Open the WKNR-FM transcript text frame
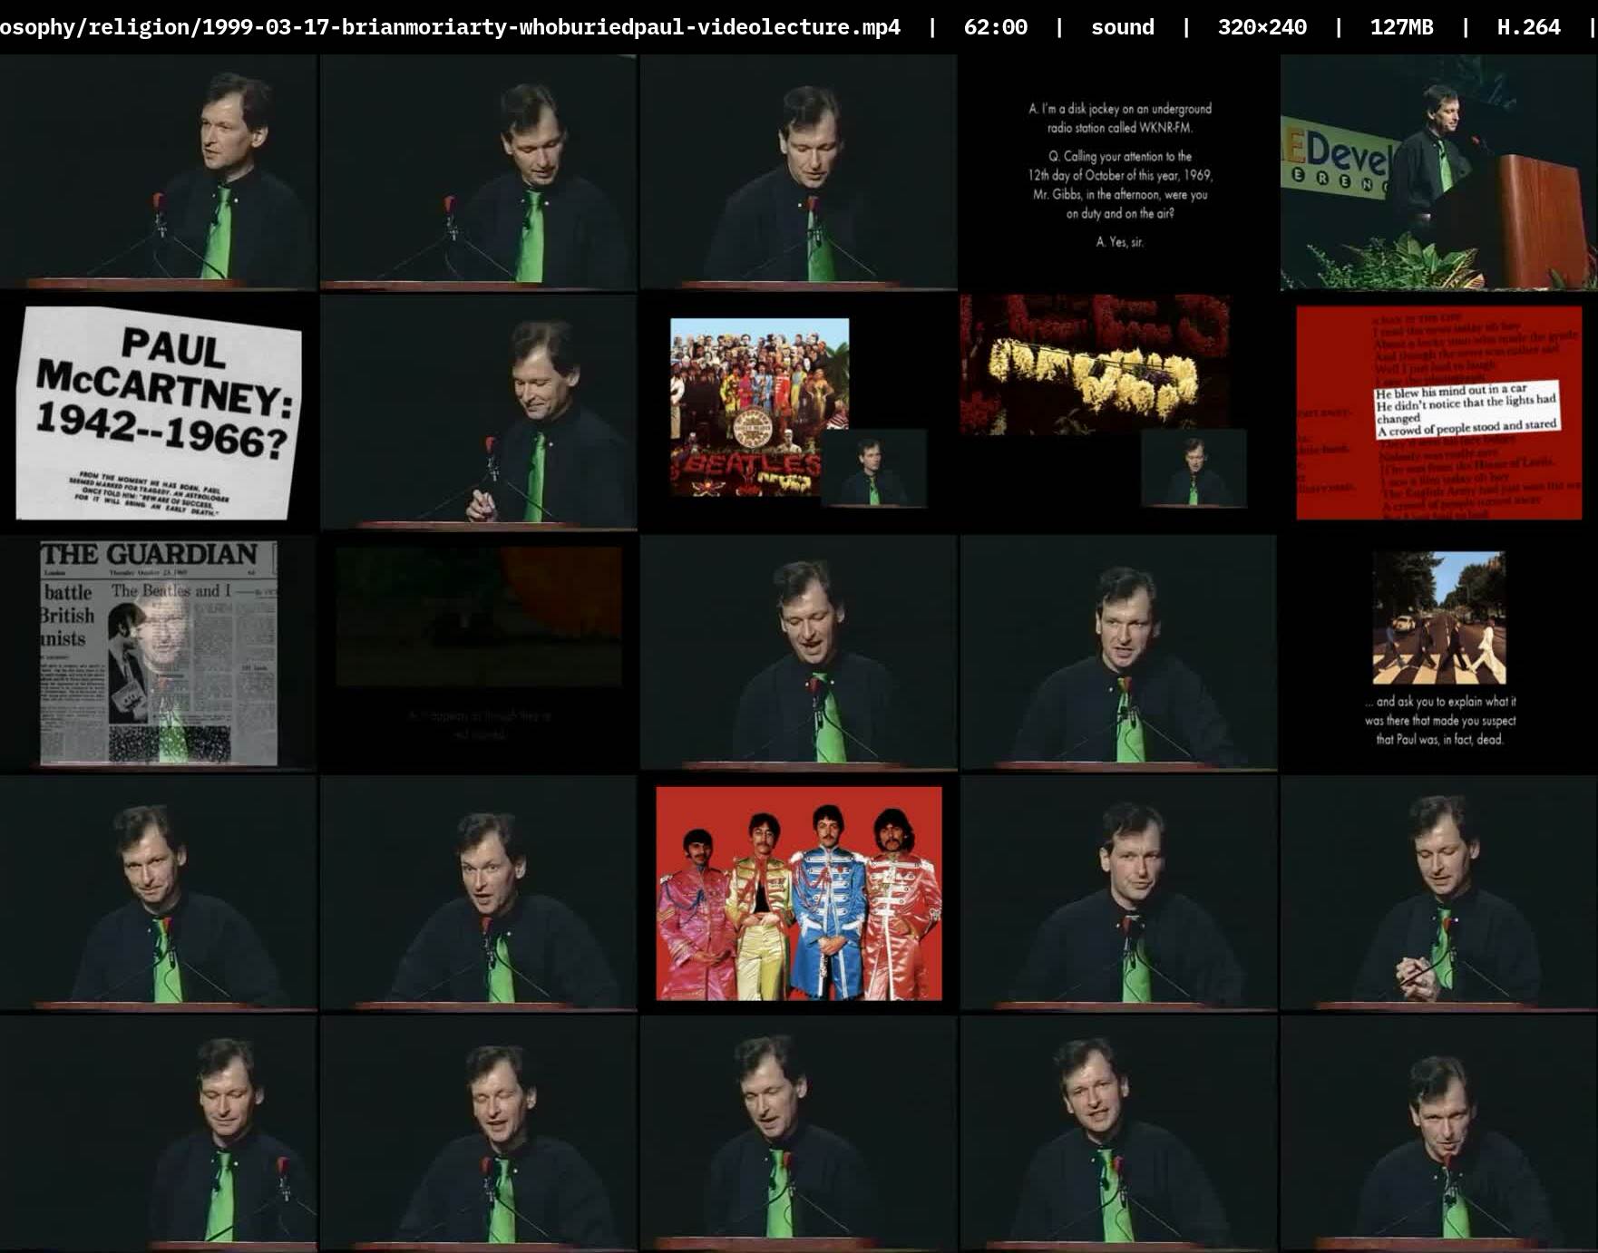This screenshot has height=1253, width=1598. tap(1119, 172)
